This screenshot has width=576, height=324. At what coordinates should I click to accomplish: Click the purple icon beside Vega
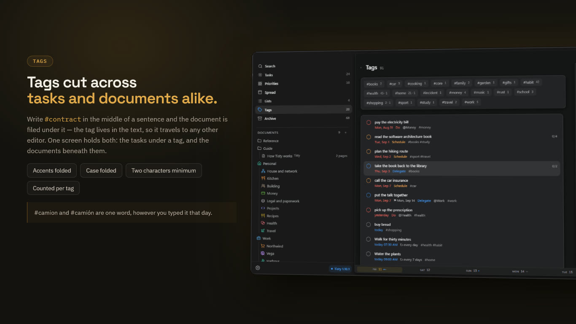pos(263,254)
